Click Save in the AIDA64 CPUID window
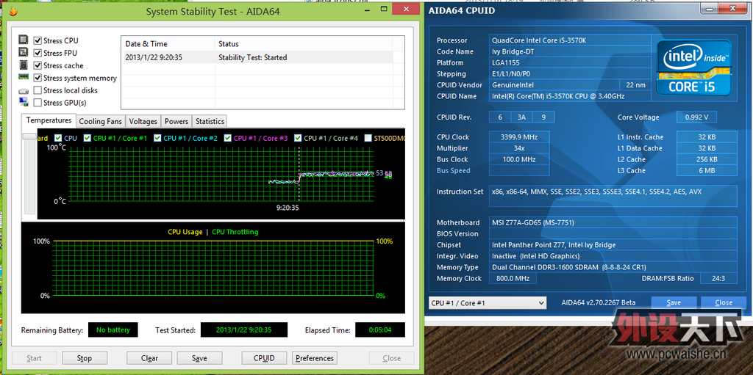The height and width of the screenshot is (375, 753). coord(674,302)
